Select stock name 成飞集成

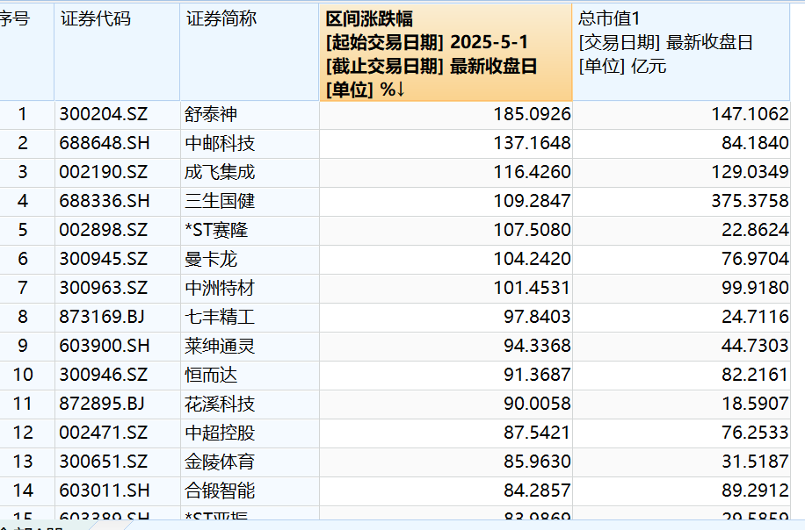click(220, 172)
